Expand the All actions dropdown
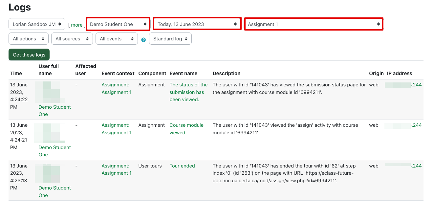Screen dimensions: 434x201 (x=29, y=39)
